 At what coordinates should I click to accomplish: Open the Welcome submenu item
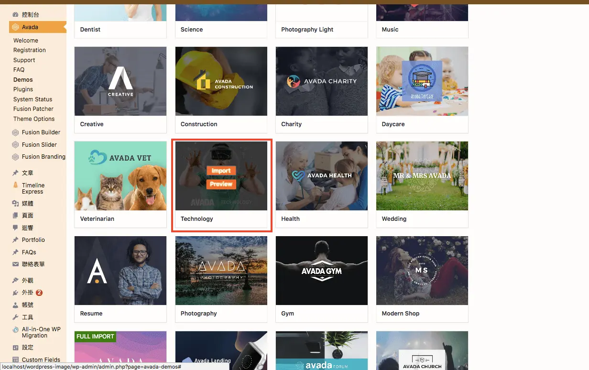[26, 41]
